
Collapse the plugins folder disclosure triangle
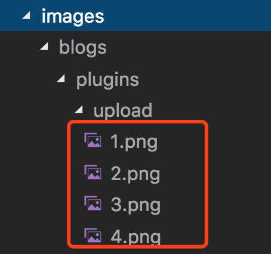[x=61, y=78]
